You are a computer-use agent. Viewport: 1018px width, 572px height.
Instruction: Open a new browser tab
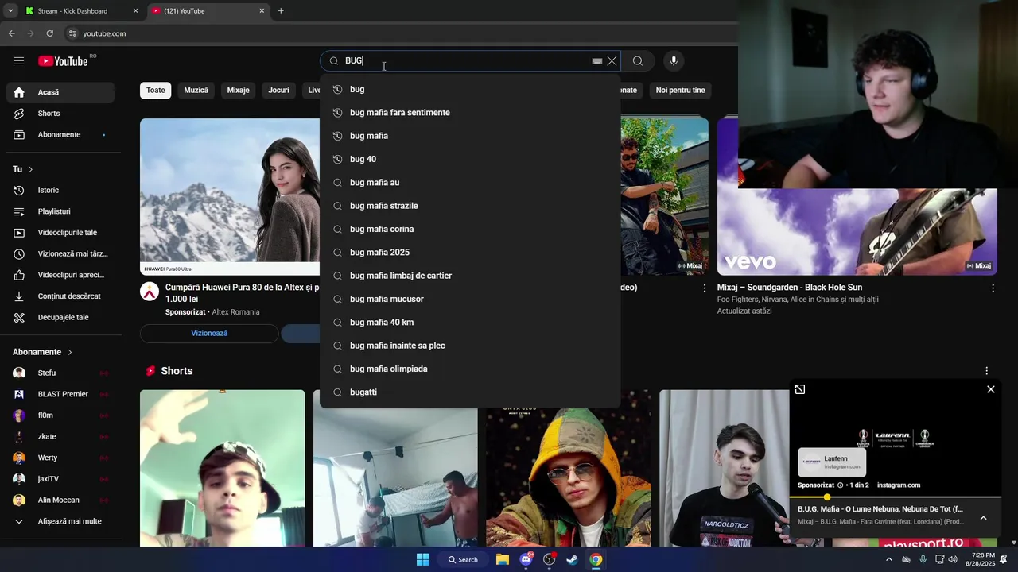pyautogui.click(x=281, y=11)
